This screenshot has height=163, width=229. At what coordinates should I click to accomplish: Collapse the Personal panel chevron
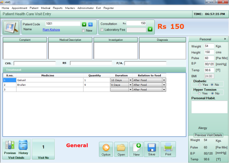pos(225,39)
